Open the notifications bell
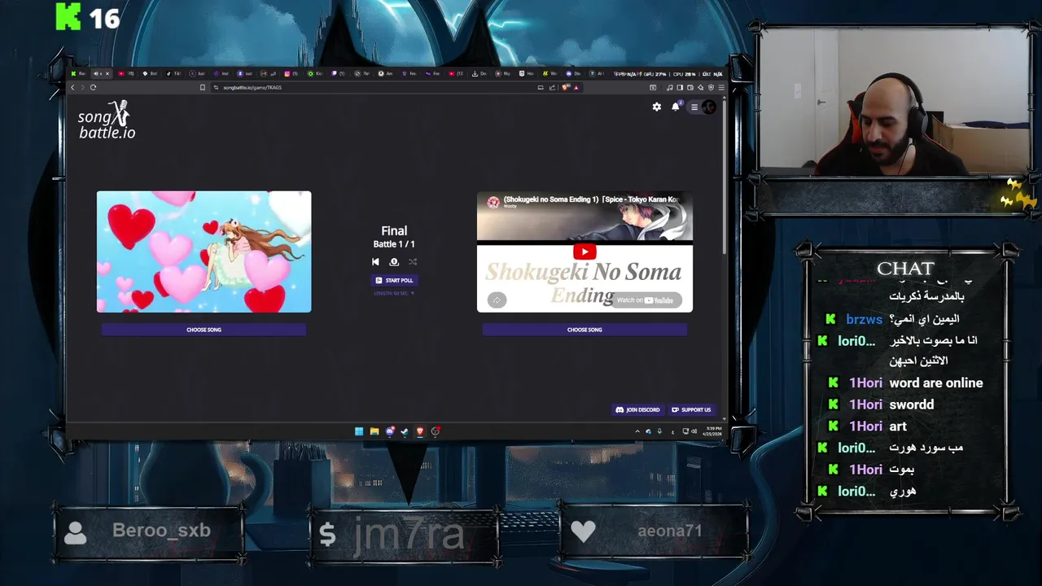Image resolution: width=1042 pixels, height=586 pixels. click(x=676, y=107)
